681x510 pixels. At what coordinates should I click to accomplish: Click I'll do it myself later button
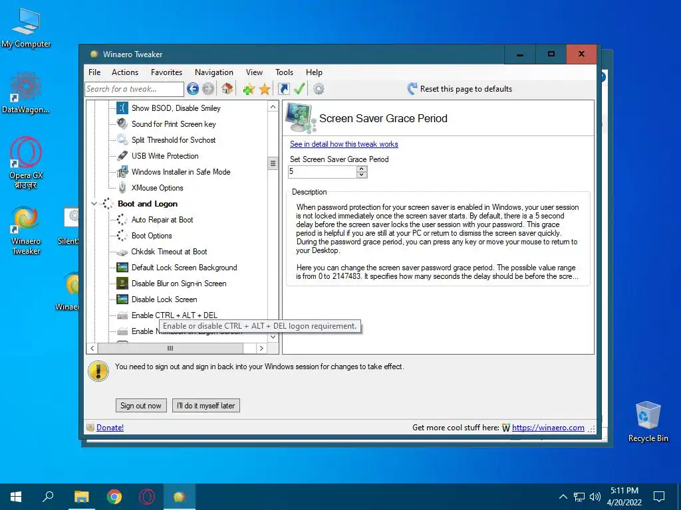pos(206,406)
